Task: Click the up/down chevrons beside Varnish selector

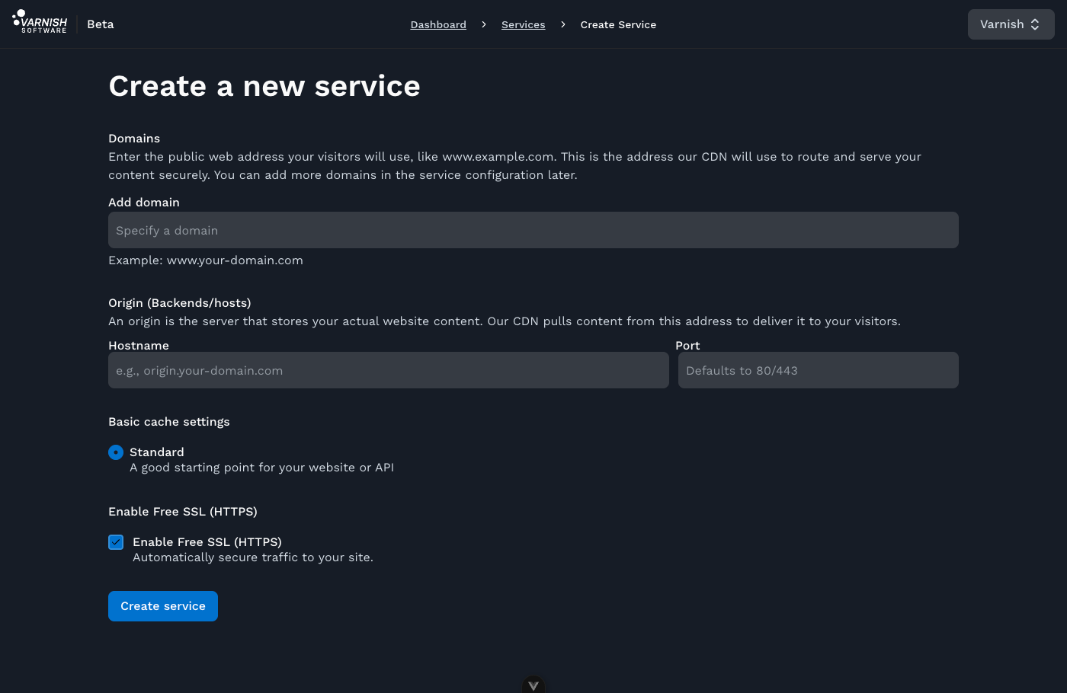Action: click(x=1037, y=24)
